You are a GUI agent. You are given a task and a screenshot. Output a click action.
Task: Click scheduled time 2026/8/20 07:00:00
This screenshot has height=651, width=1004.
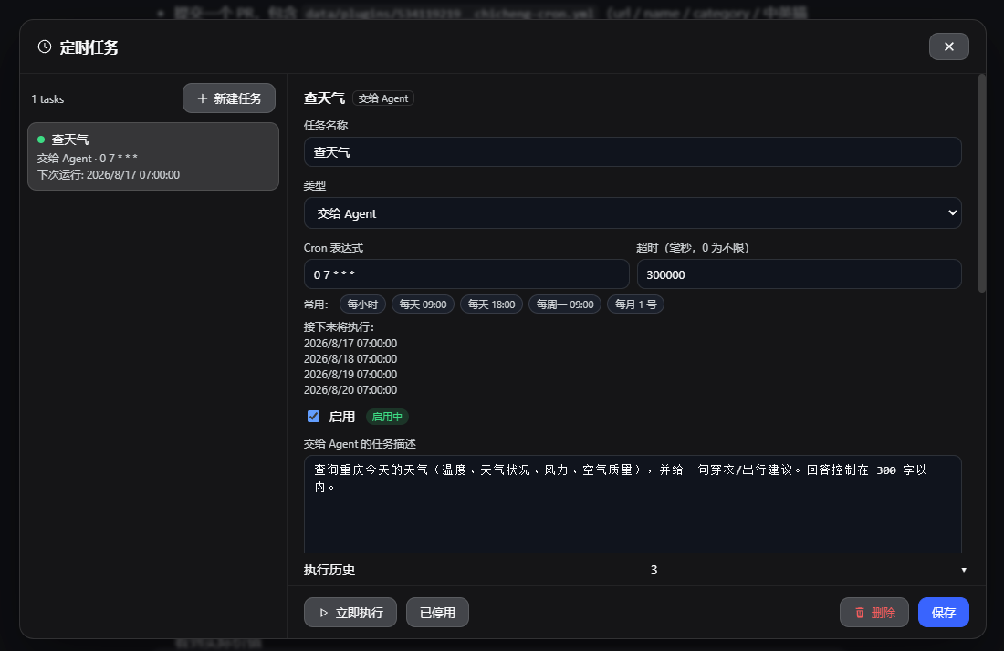(x=350, y=389)
